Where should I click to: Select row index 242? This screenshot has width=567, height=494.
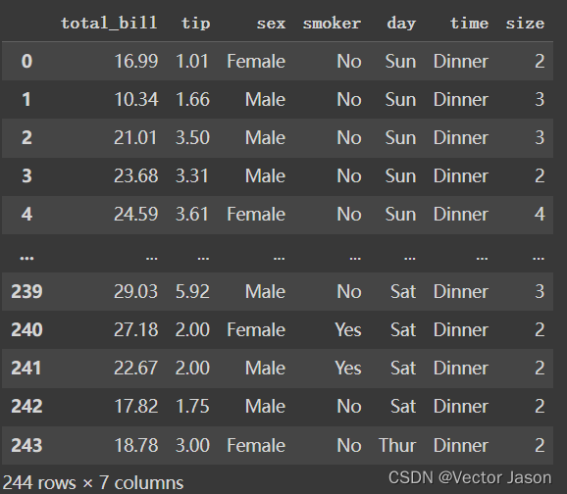pyautogui.click(x=26, y=406)
